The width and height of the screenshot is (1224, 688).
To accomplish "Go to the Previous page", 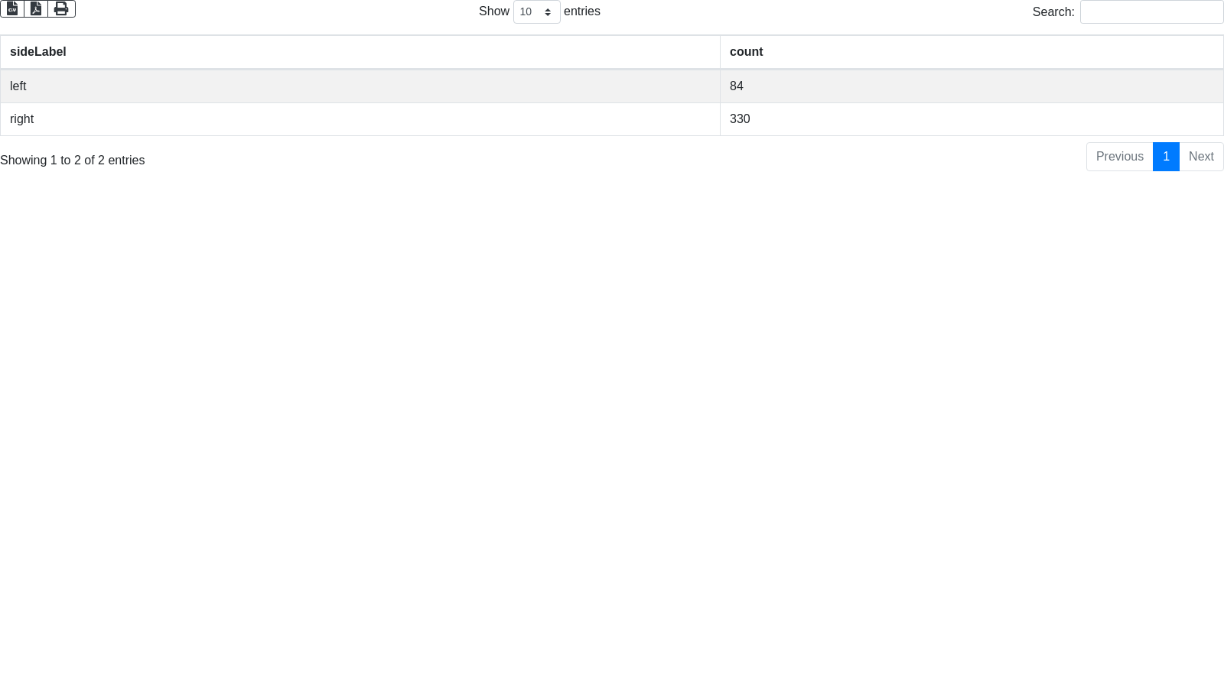I will click(1119, 157).
